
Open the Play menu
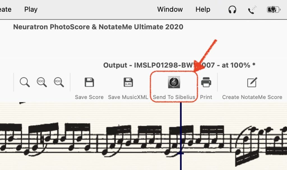tap(31, 9)
